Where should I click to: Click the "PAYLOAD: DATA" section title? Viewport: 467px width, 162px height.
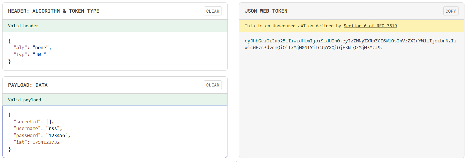[28, 85]
